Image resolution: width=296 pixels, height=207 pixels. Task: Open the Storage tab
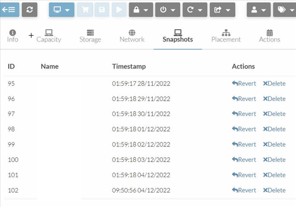click(x=90, y=36)
